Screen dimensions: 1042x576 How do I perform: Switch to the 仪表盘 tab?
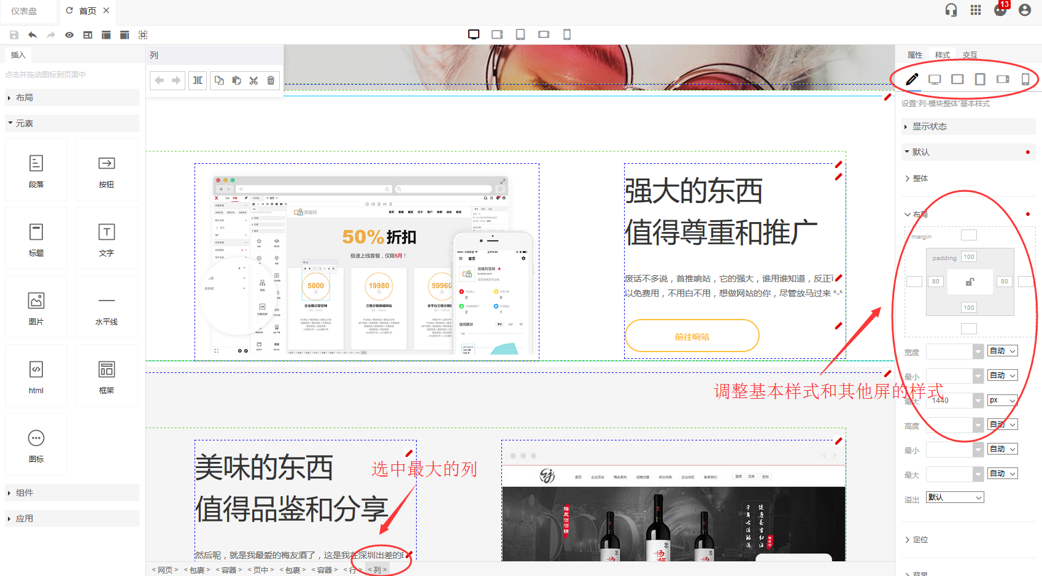pos(24,11)
